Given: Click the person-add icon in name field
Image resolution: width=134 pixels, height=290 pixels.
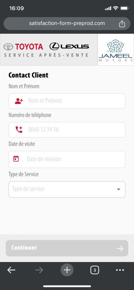Looking at the screenshot, I should point(19,101).
